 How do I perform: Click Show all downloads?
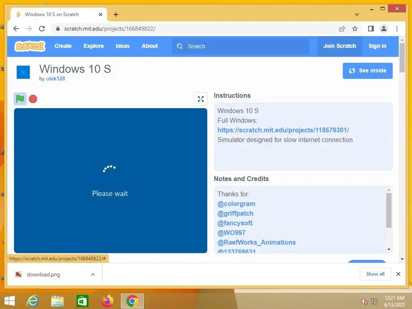pyautogui.click(x=375, y=274)
